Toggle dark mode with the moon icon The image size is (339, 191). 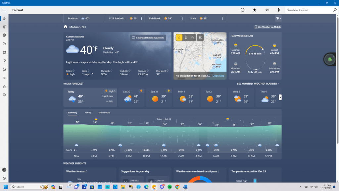coord(278,10)
